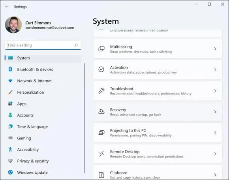Click the Windows Update sync icon
Screen dimensions: 229x180
click(x=10, y=172)
